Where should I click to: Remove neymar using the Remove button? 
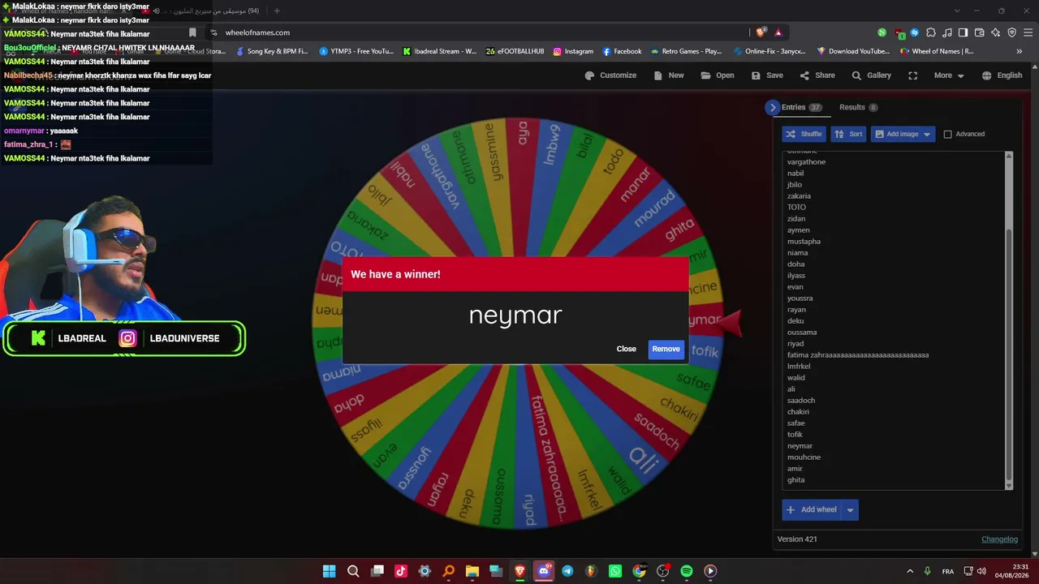666,349
